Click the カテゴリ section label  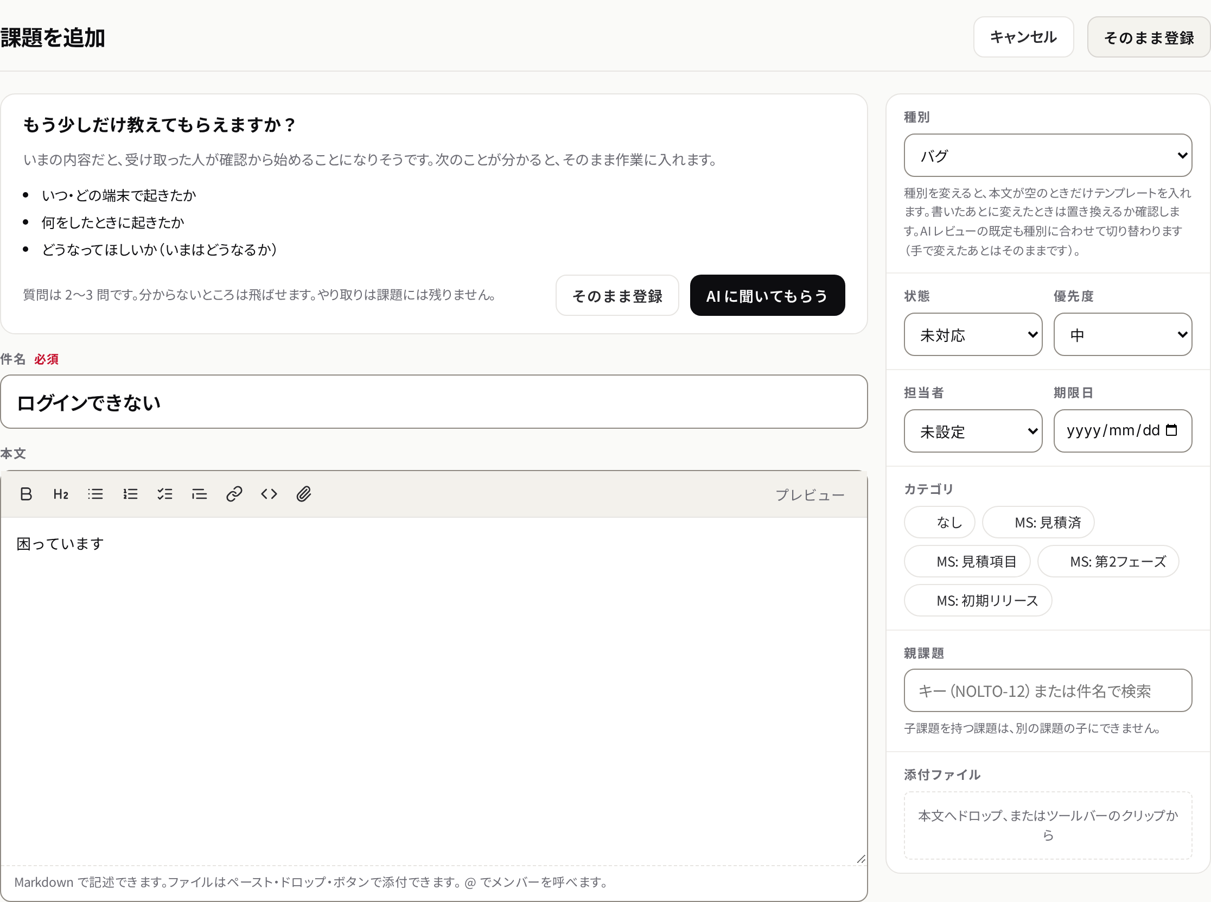click(x=929, y=488)
